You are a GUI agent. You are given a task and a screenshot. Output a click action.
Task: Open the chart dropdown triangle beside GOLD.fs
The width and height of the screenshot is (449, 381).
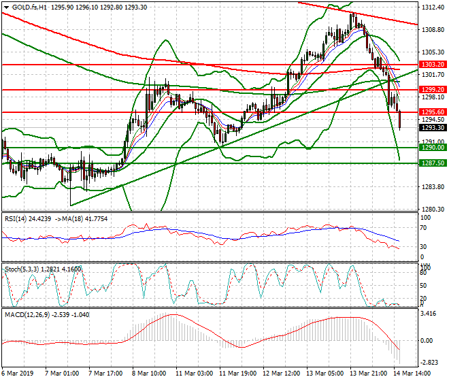(x=6, y=7)
